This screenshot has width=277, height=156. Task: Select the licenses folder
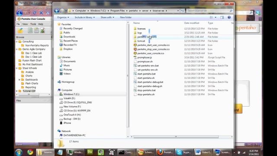(x=142, y=29)
